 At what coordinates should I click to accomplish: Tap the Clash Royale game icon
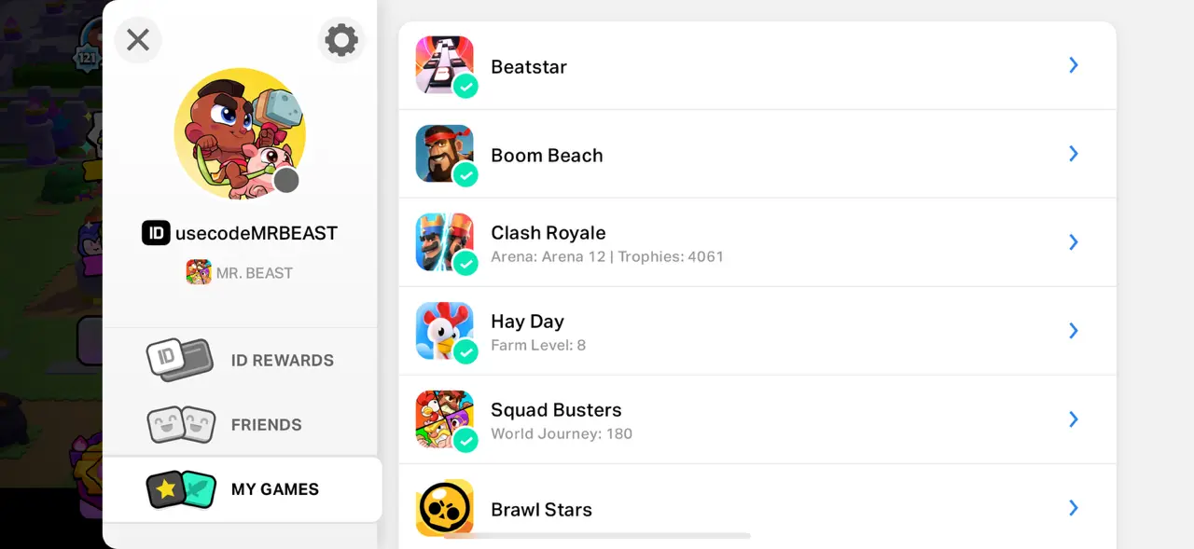click(444, 241)
